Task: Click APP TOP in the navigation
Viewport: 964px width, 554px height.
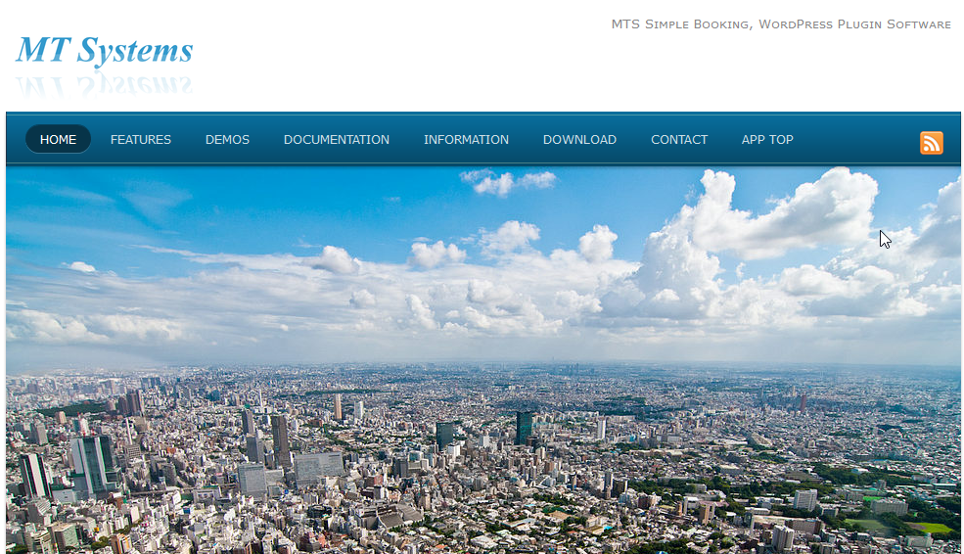Action: tap(767, 140)
